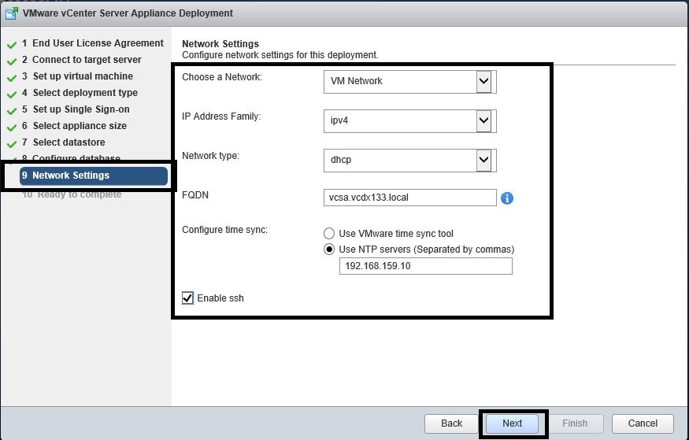
Task: Click the FQDN info icon
Action: tap(507, 198)
